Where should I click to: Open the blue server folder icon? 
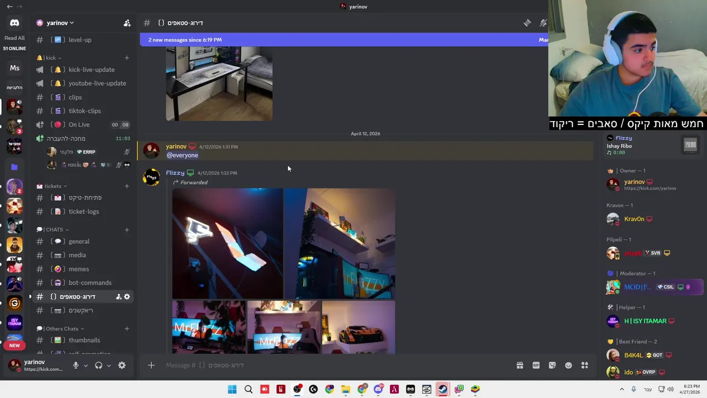14,166
